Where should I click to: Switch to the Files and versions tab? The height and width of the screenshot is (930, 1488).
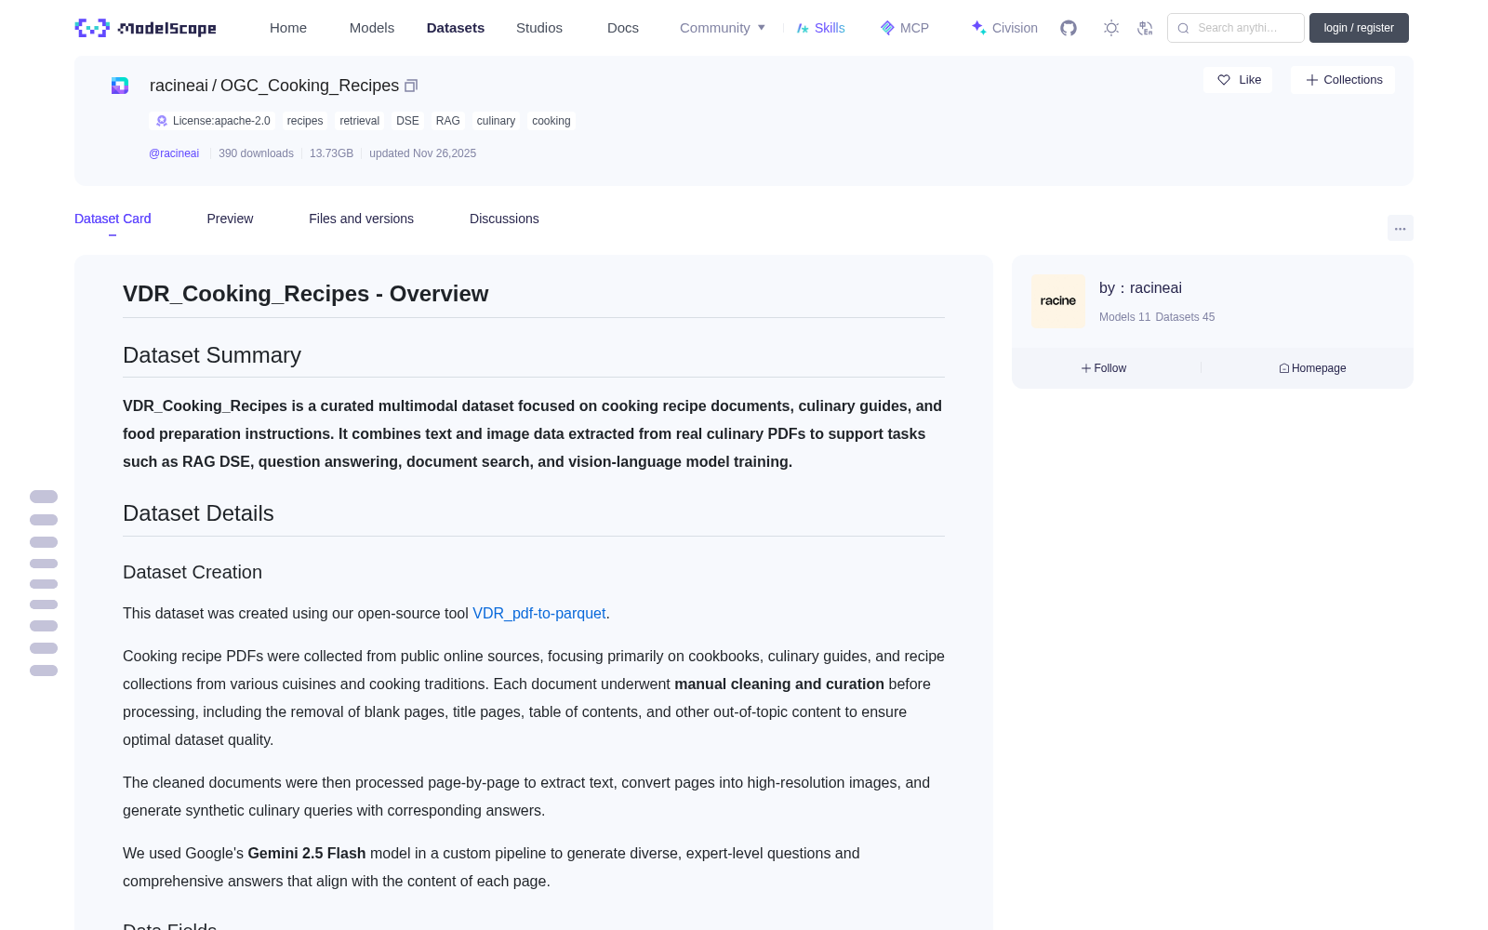(361, 219)
